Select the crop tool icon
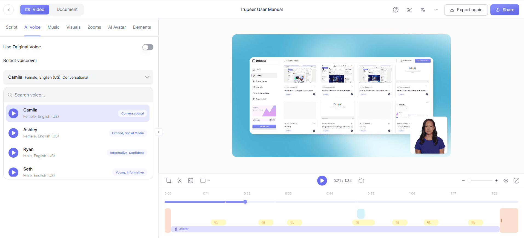 coord(168,181)
